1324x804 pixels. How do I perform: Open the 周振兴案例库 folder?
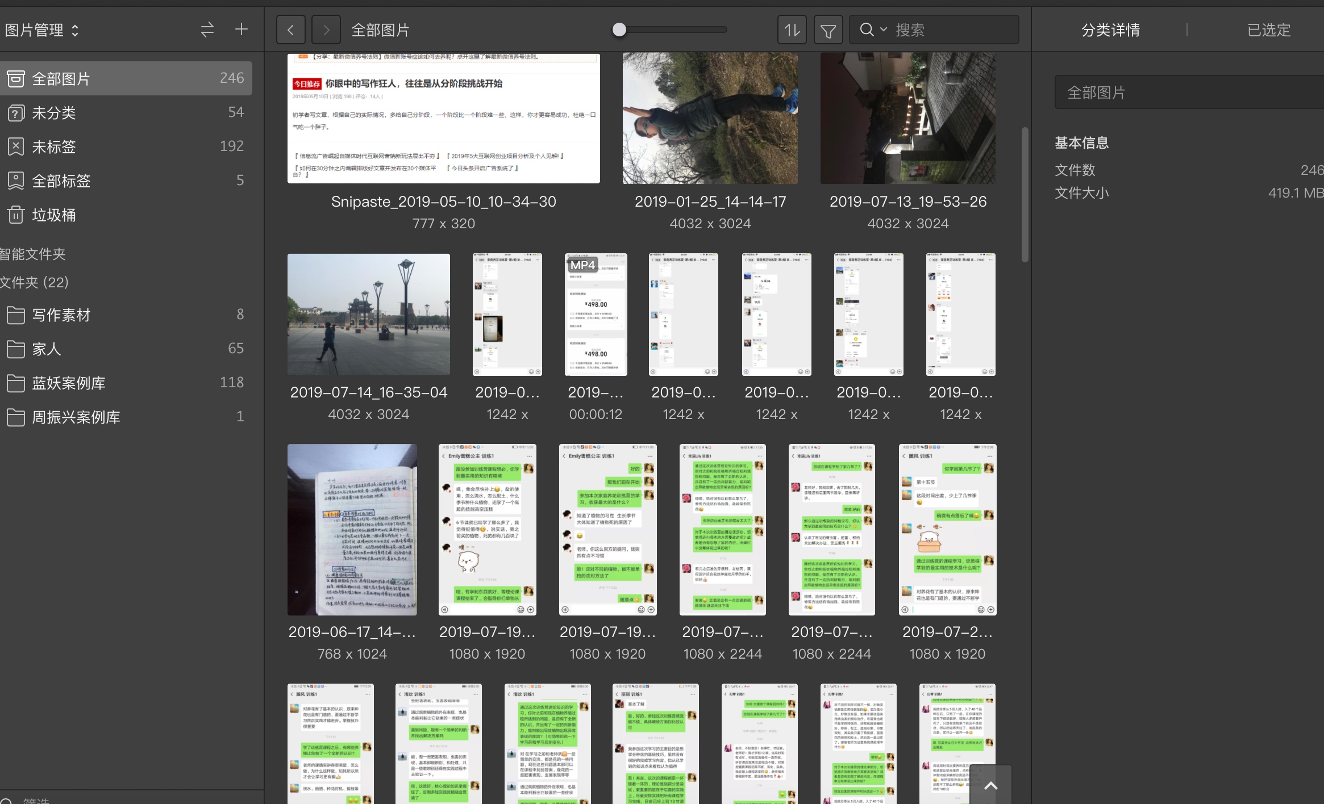[126, 417]
